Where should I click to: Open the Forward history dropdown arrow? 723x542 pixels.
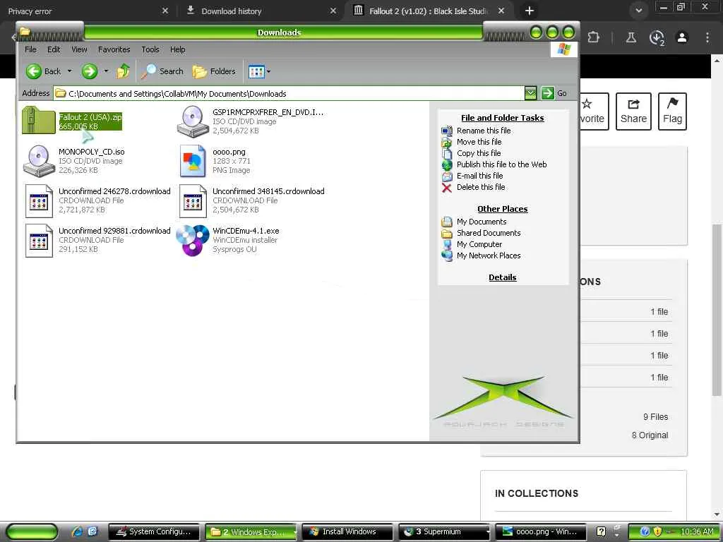click(106, 71)
